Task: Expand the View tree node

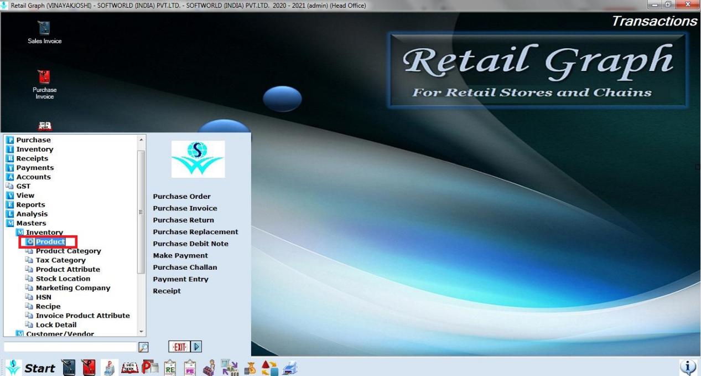Action: (x=25, y=195)
